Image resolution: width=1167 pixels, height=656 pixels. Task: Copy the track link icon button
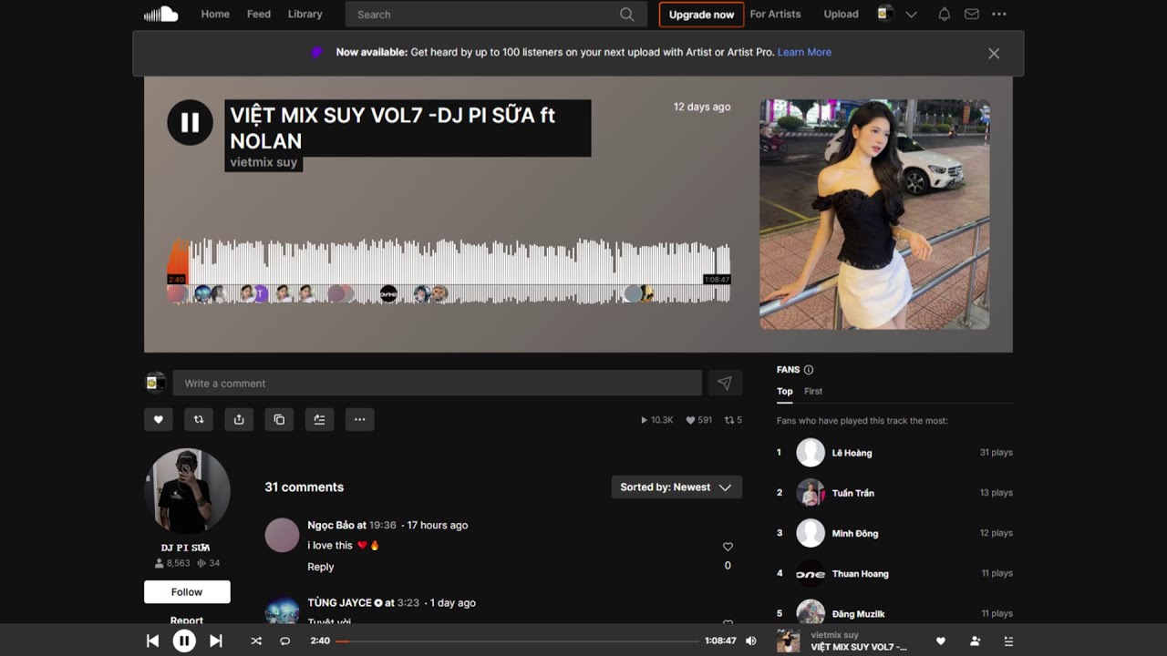coord(279,419)
